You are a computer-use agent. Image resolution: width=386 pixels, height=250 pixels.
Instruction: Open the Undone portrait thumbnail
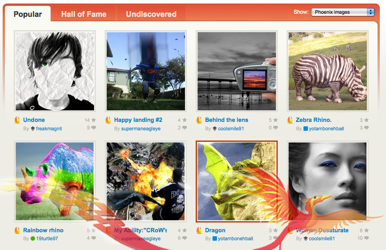click(x=55, y=71)
